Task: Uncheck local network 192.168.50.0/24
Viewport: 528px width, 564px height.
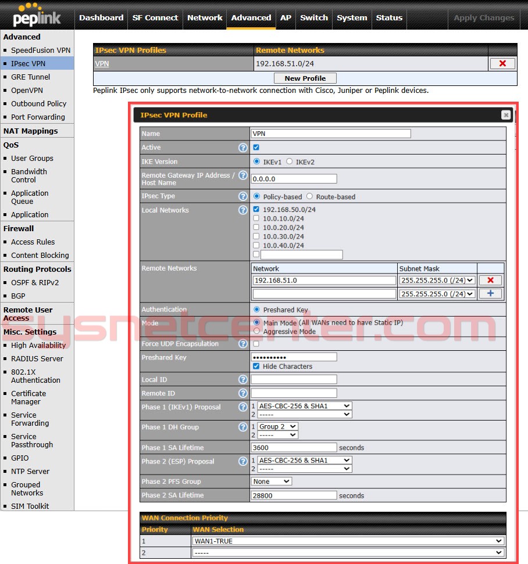Action: pyautogui.click(x=256, y=209)
